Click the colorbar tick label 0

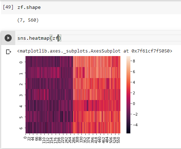point(134,104)
